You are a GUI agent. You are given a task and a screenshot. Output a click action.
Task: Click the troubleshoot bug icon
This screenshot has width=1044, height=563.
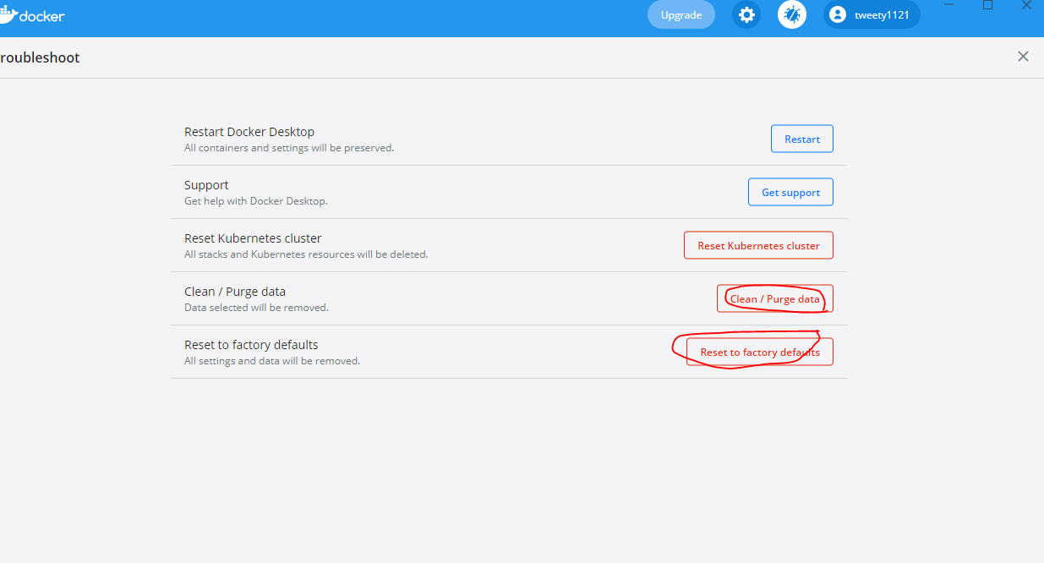792,14
